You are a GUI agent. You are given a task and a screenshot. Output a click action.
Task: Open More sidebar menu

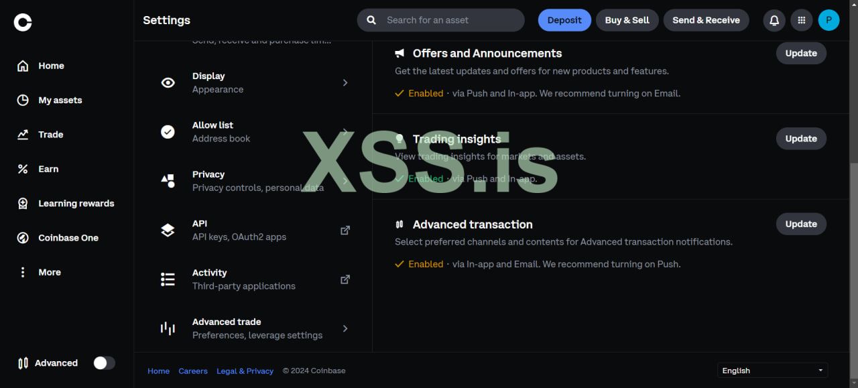pyautogui.click(x=49, y=272)
